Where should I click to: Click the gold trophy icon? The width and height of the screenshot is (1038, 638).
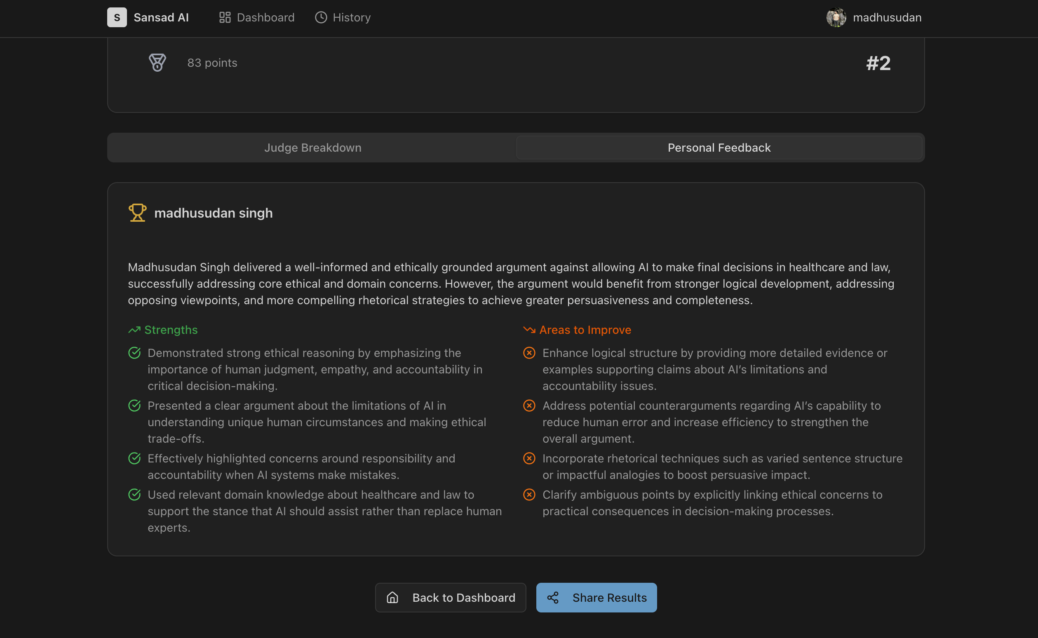138,213
